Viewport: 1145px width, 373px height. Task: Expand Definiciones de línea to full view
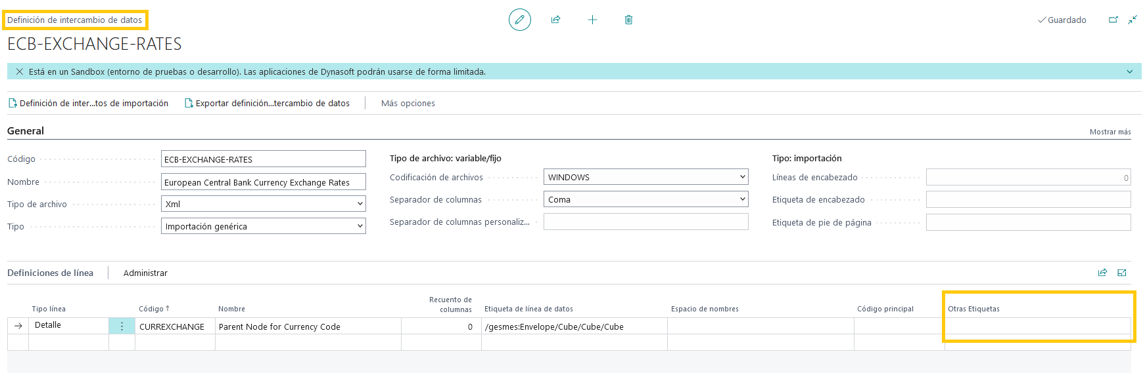(1122, 273)
